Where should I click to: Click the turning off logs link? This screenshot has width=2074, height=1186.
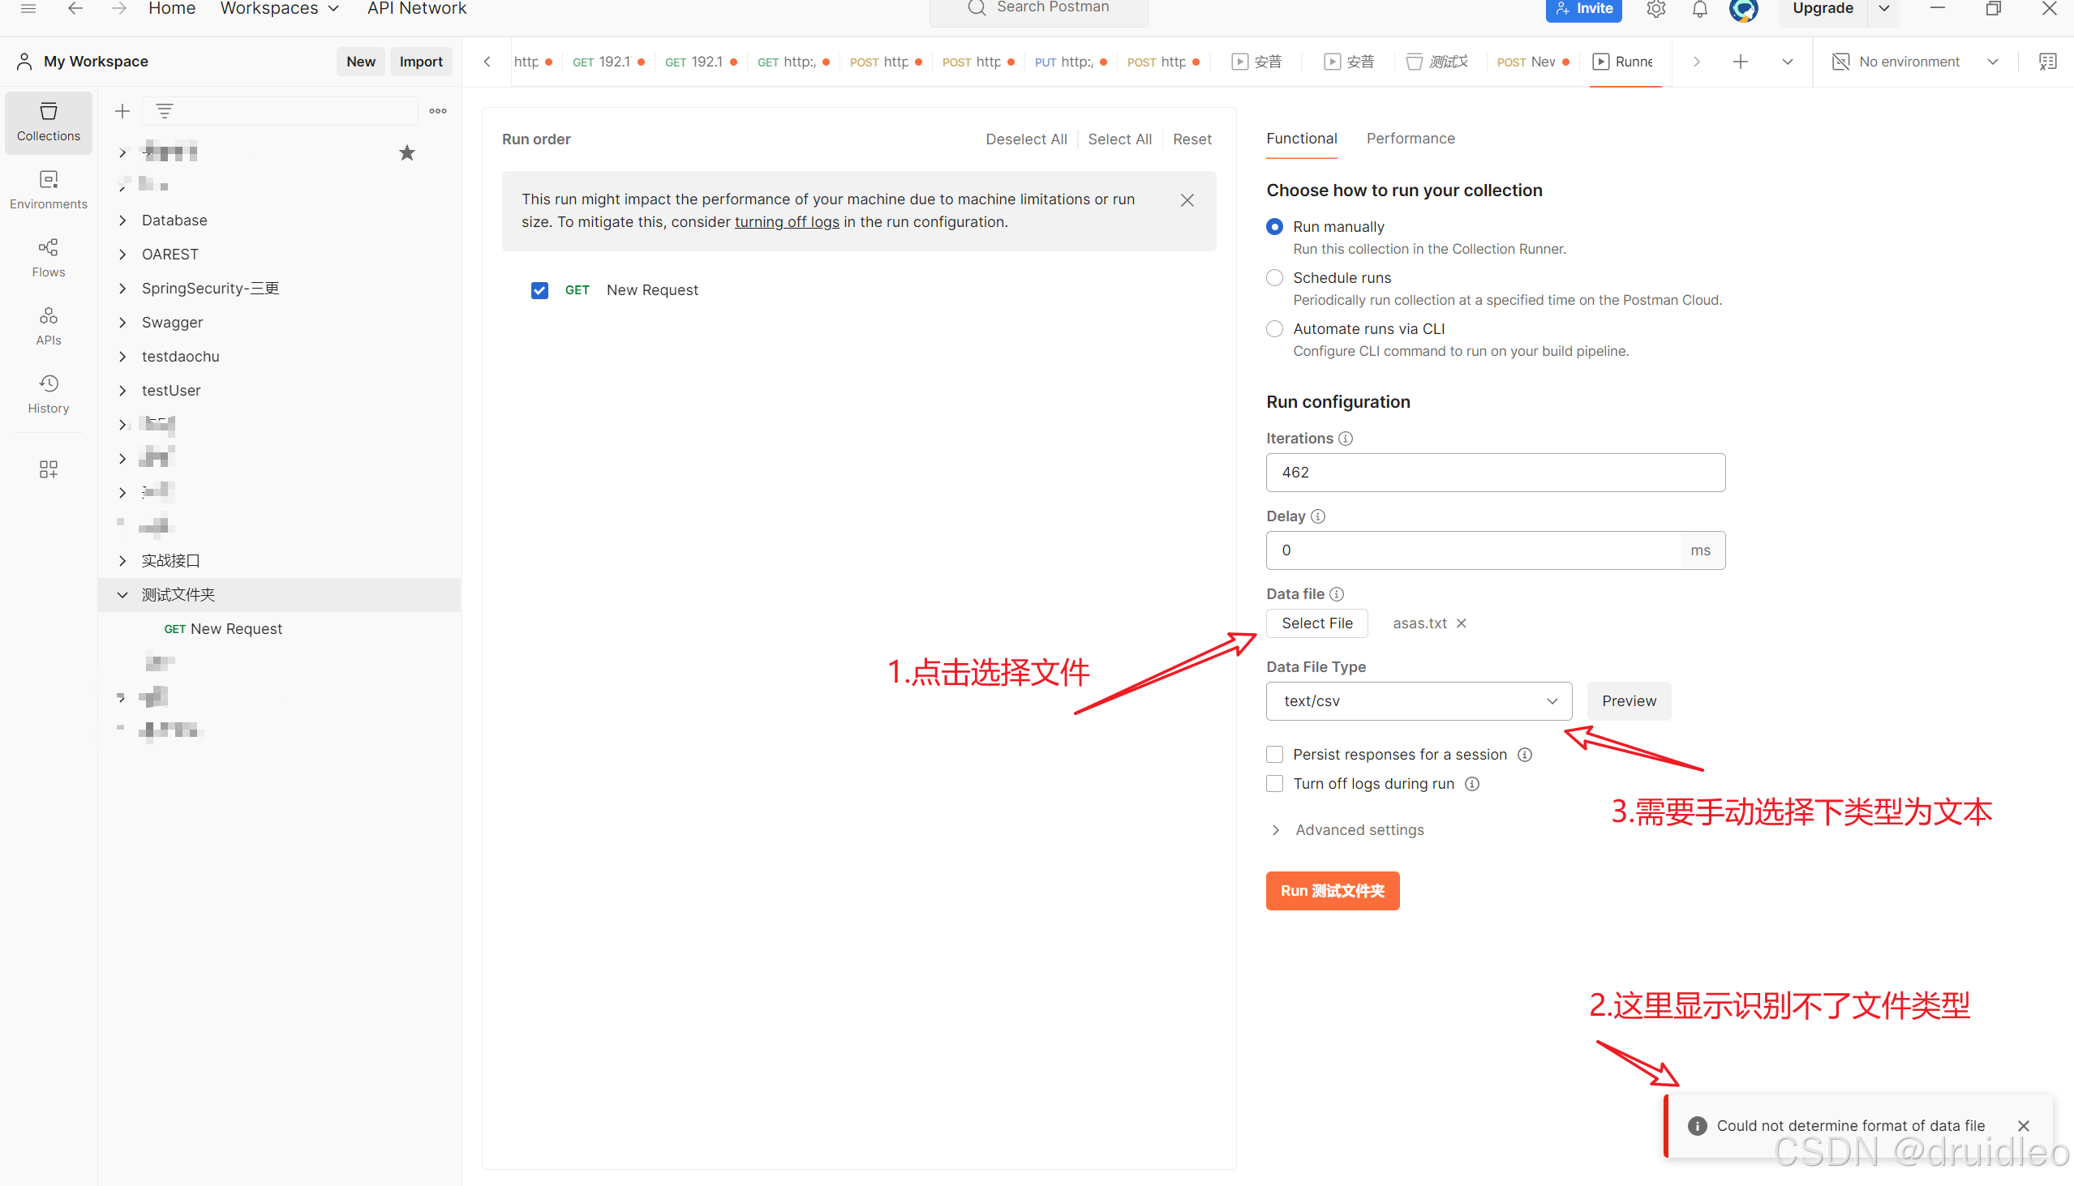787,221
